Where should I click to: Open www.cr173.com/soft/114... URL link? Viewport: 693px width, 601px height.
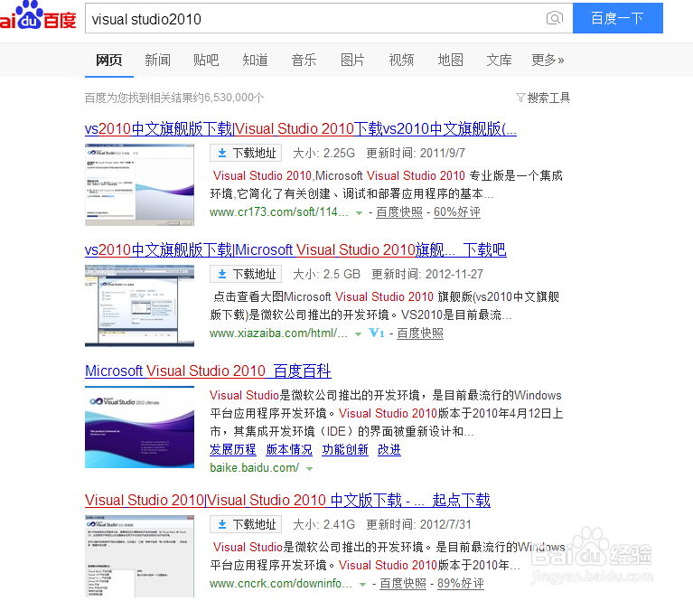coord(279,212)
